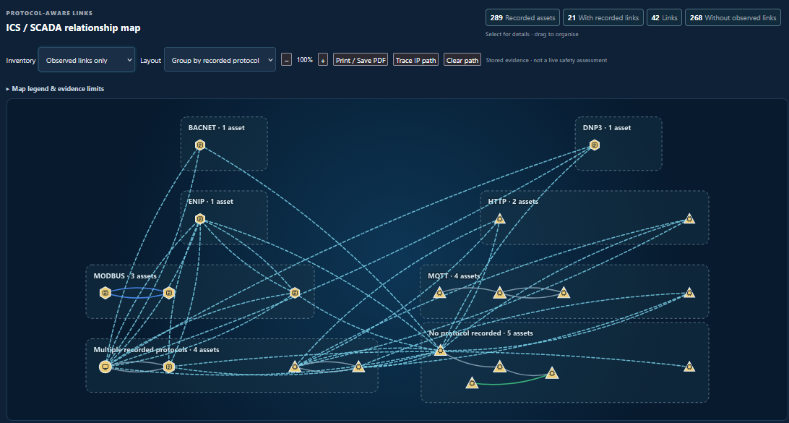Screen dimensions: 789x423
Task: Open the Inventory dropdown
Action: [87, 59]
